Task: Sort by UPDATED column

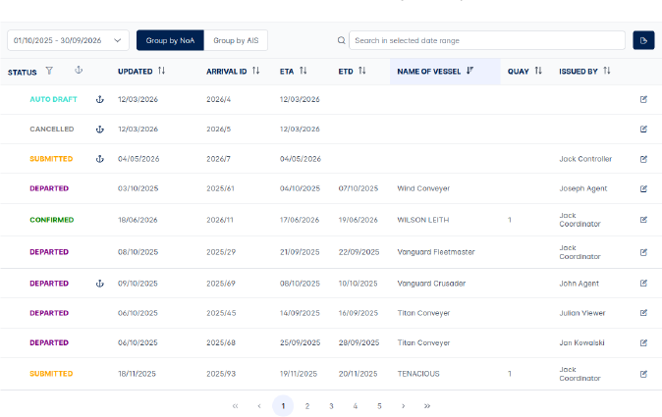Action: pyautogui.click(x=162, y=71)
